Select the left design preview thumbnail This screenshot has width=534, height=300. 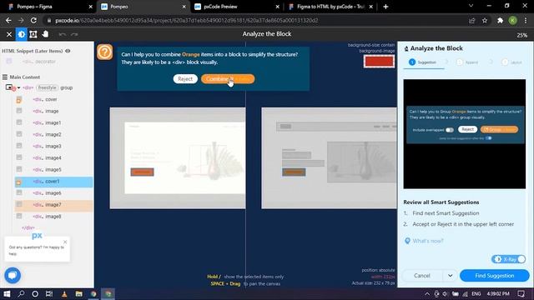(x=178, y=158)
